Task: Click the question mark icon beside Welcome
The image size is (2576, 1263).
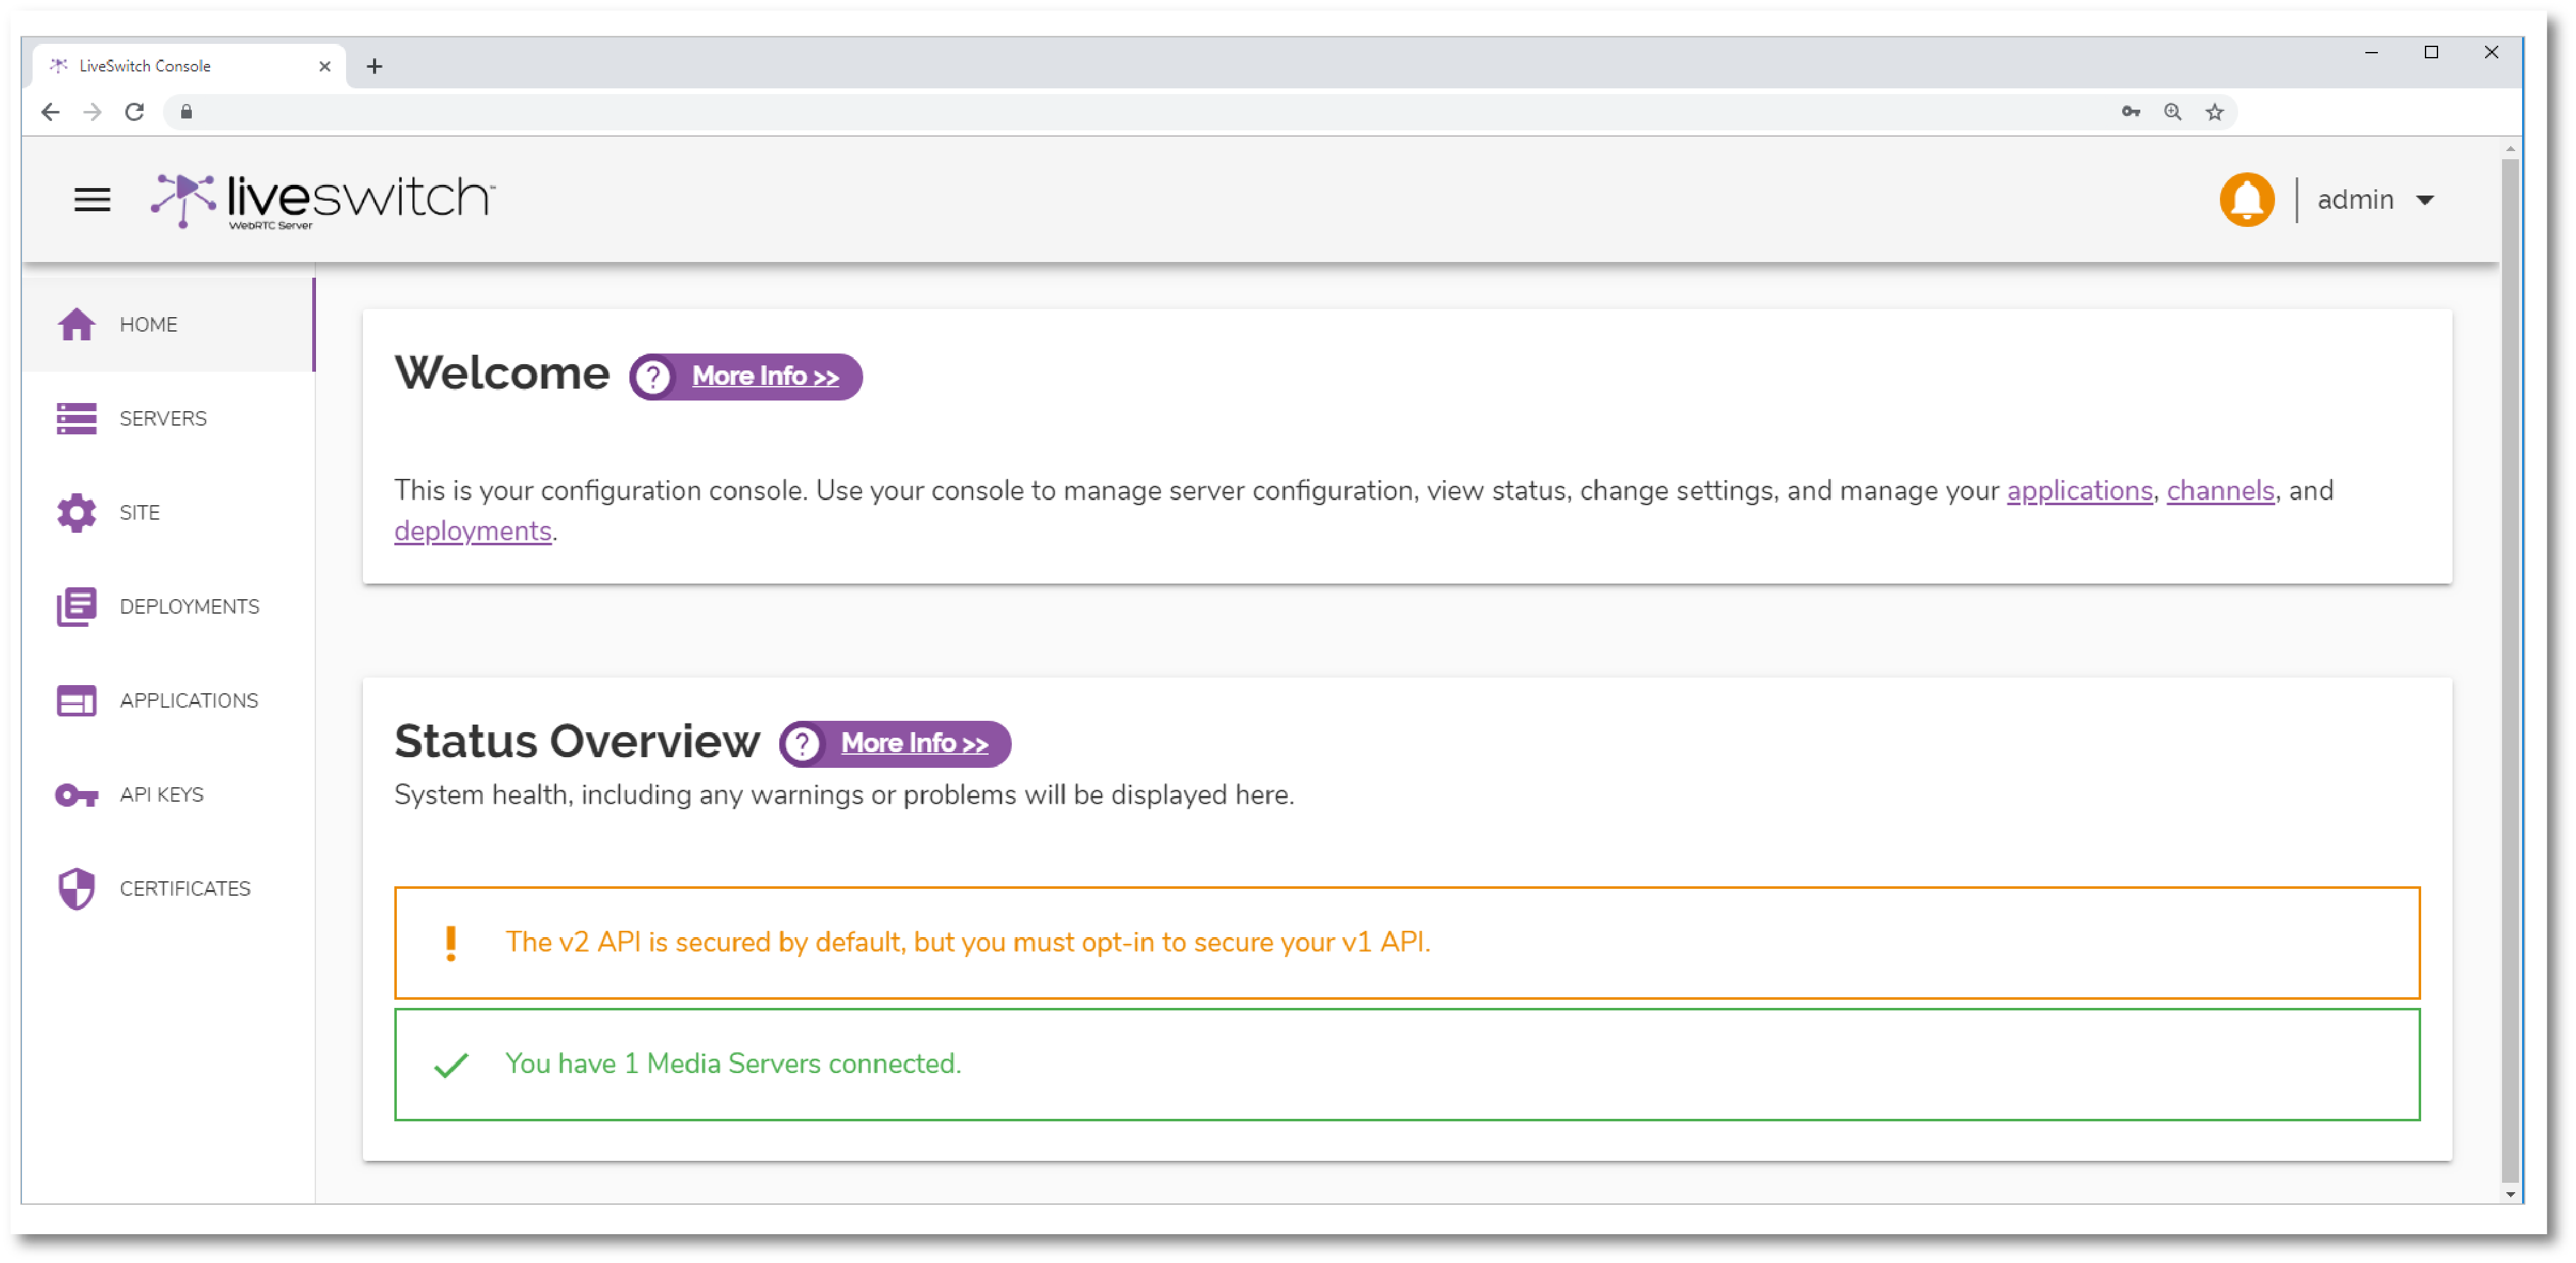Action: tap(653, 378)
